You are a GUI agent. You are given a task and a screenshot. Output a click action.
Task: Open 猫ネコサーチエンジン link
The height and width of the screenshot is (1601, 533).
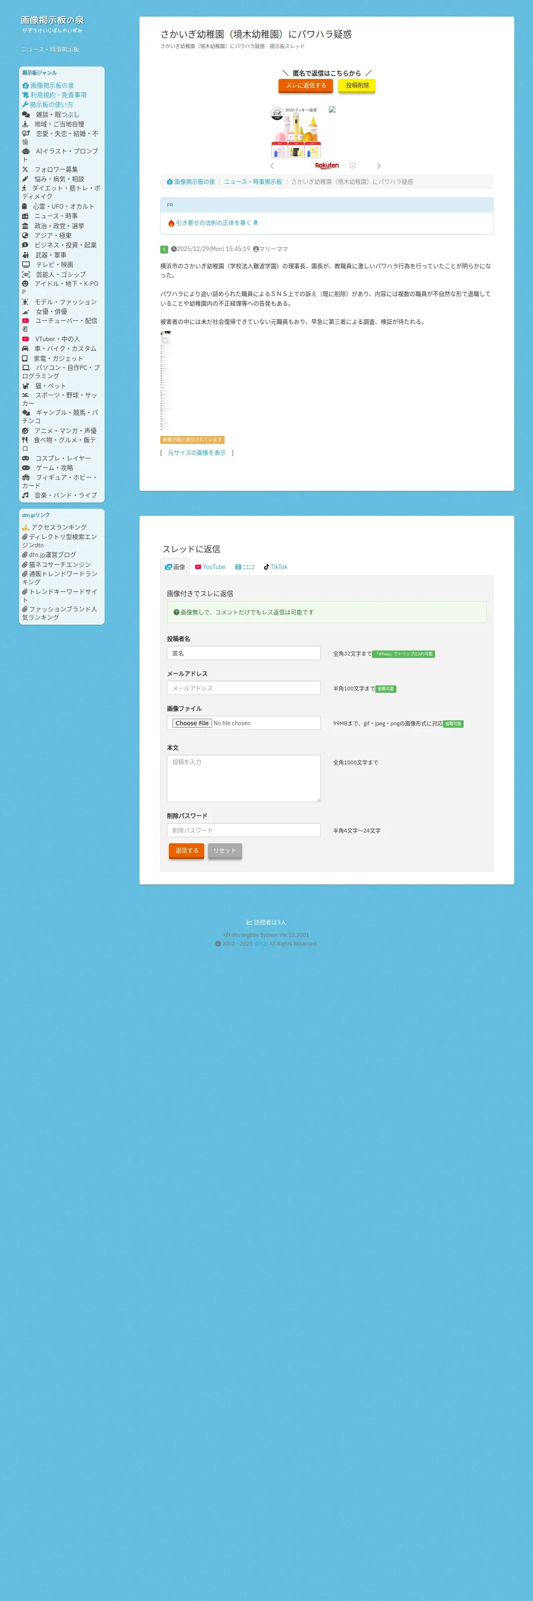[x=59, y=565]
